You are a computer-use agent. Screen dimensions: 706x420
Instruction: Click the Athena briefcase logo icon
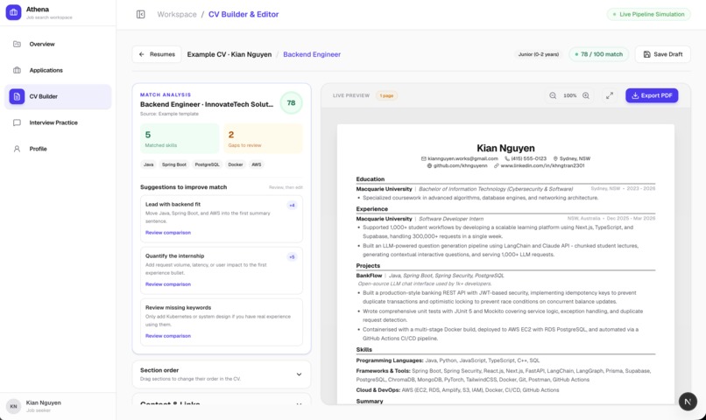pyautogui.click(x=13, y=12)
